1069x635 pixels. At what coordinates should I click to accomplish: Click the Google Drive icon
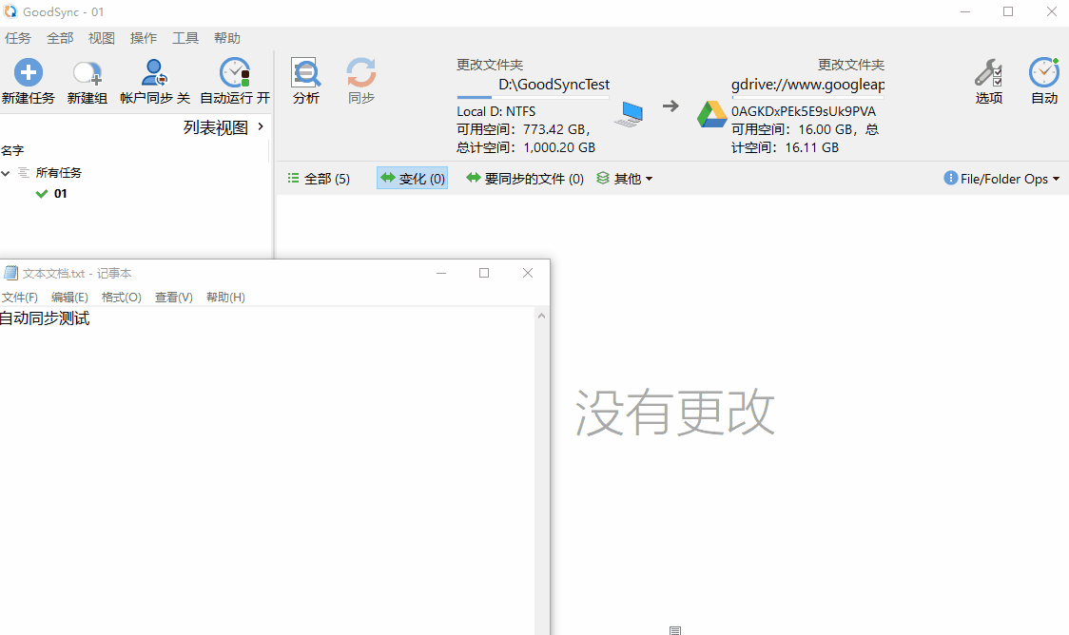click(711, 114)
